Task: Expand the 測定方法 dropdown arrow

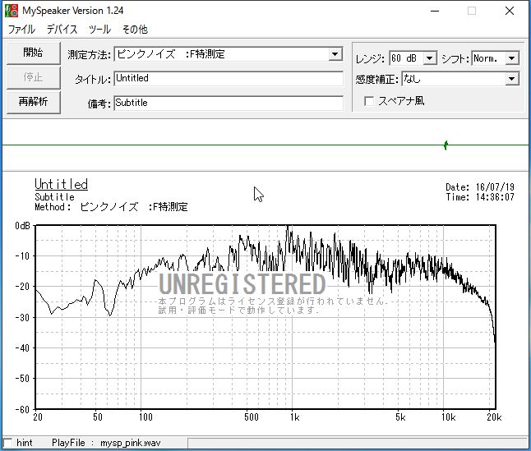Action: click(x=335, y=54)
